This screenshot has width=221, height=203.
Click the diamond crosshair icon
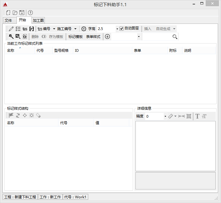25,115
